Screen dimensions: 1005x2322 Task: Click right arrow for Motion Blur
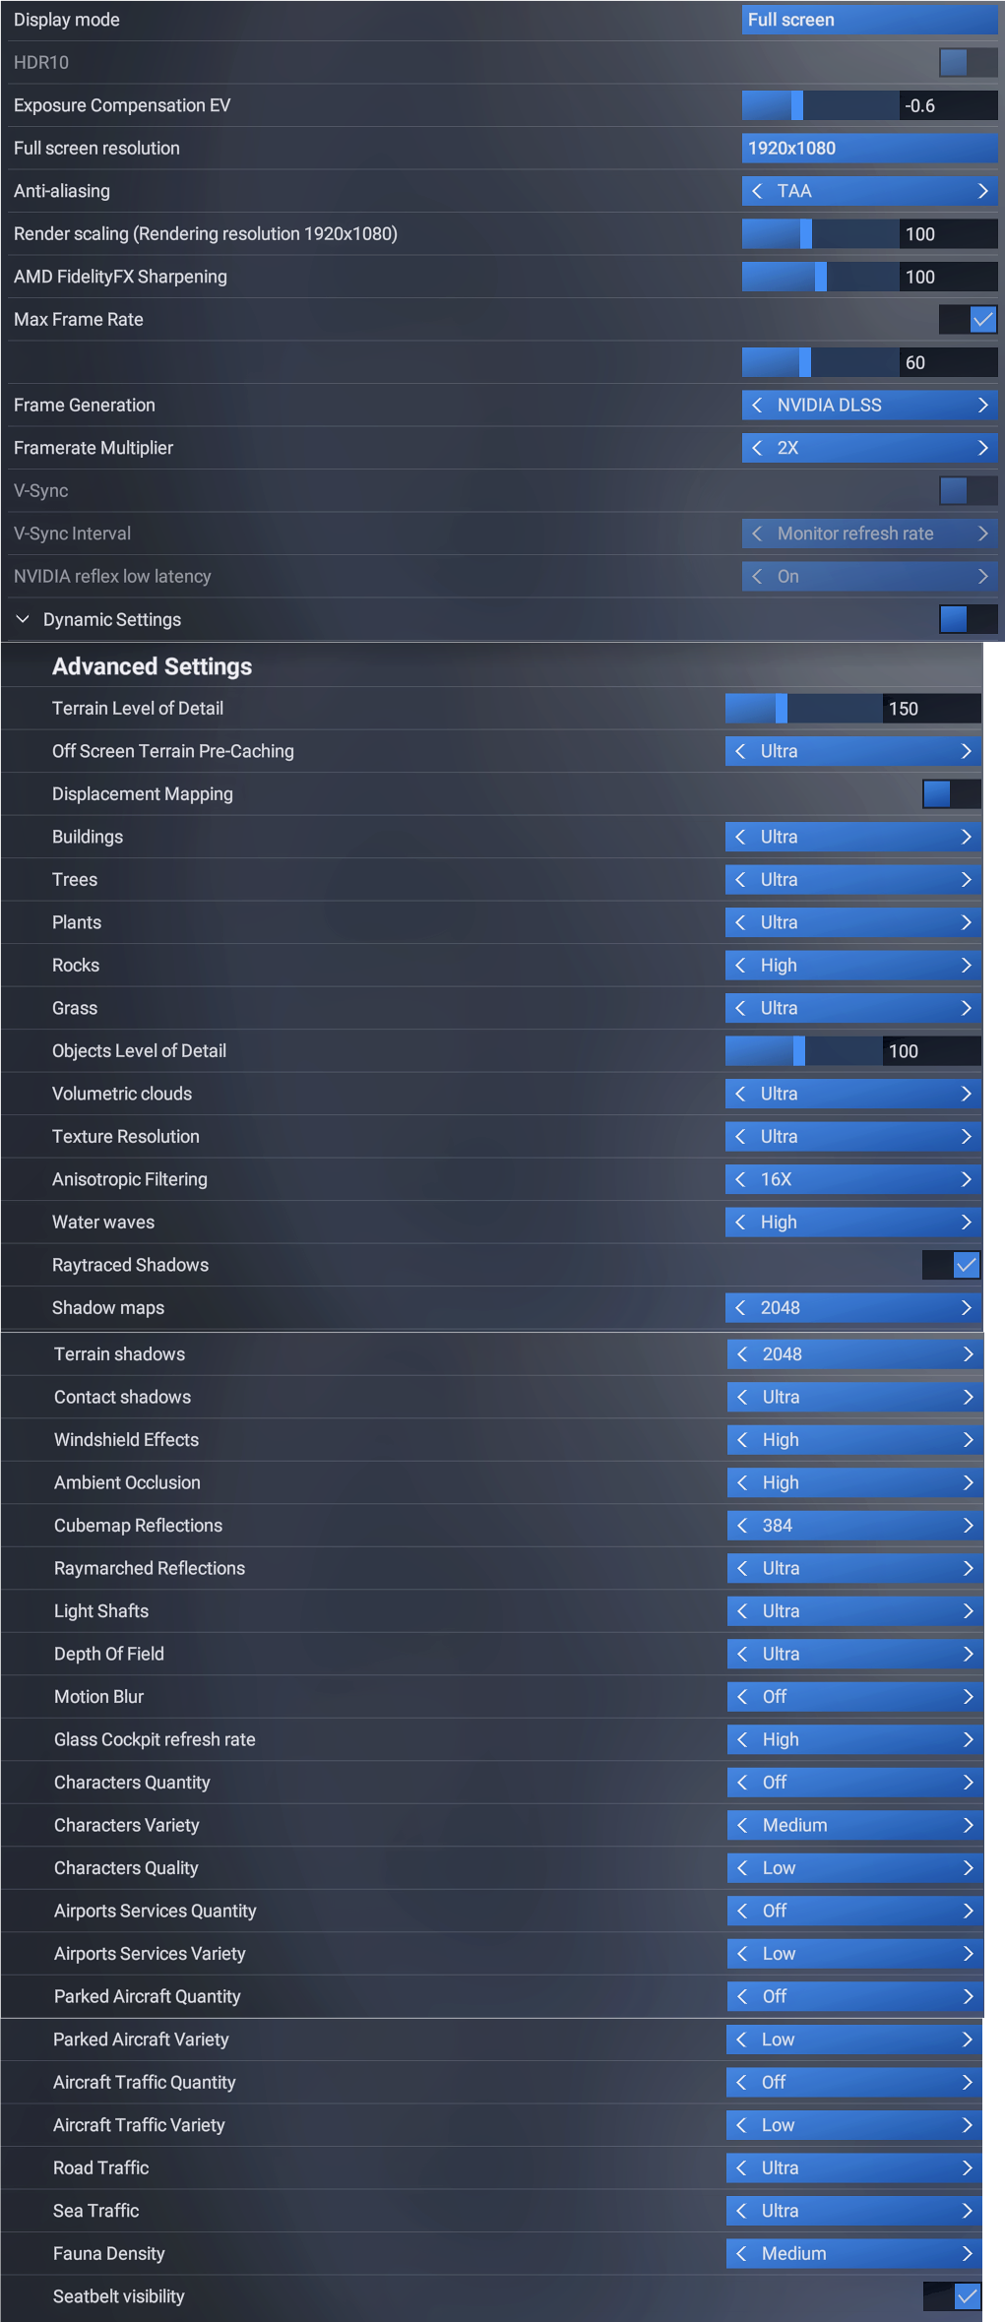click(x=968, y=1697)
